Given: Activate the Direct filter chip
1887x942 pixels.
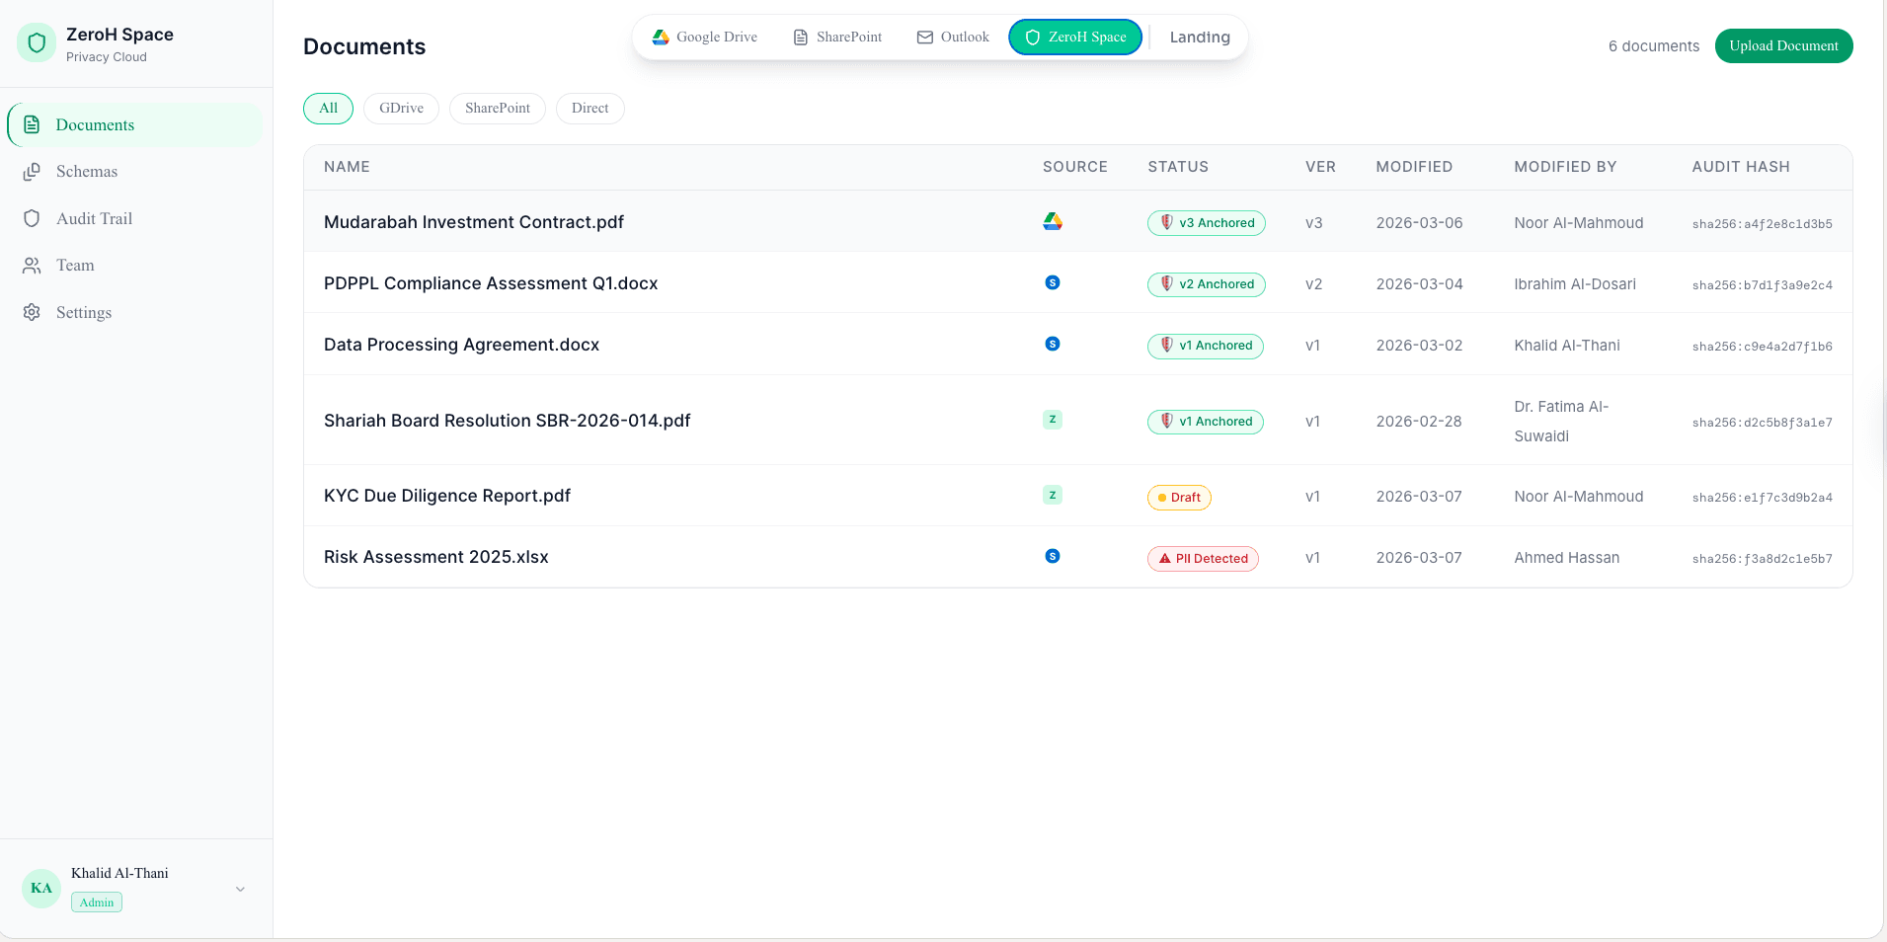Looking at the screenshot, I should coord(590,108).
